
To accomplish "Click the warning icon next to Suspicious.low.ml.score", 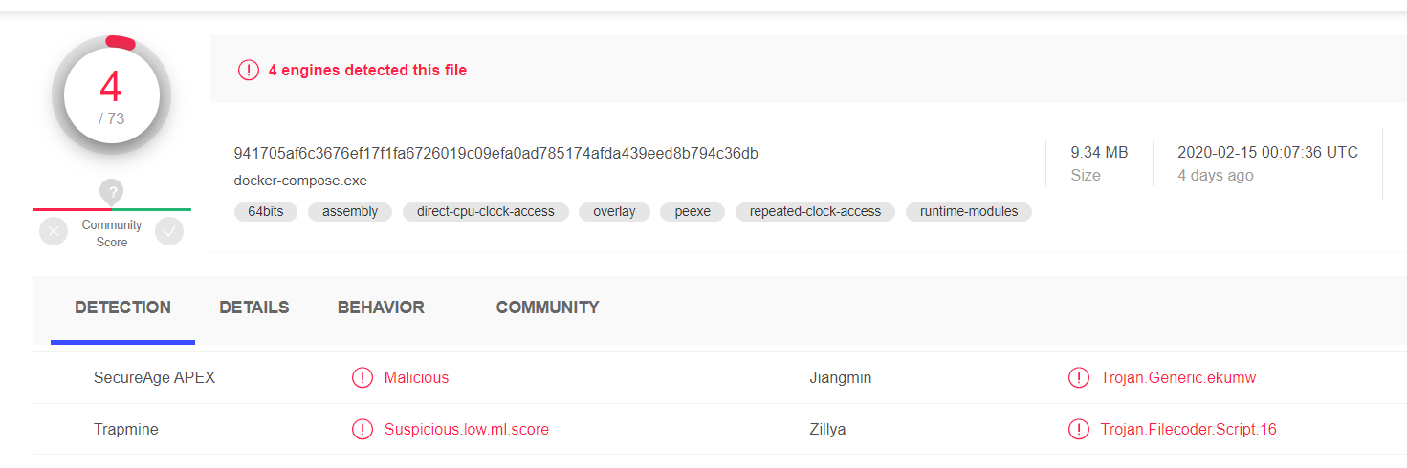I will [363, 429].
